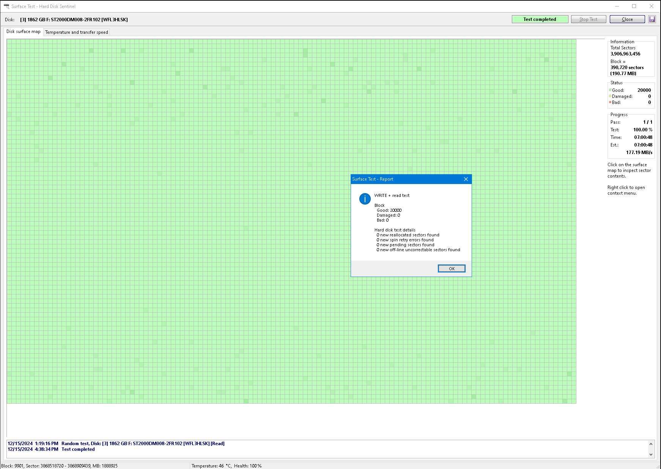Click the Stop Test button

589,19
